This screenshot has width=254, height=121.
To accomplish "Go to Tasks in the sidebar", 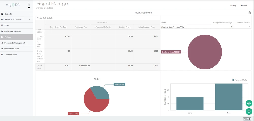I will pyautogui.click(x=16, y=25).
